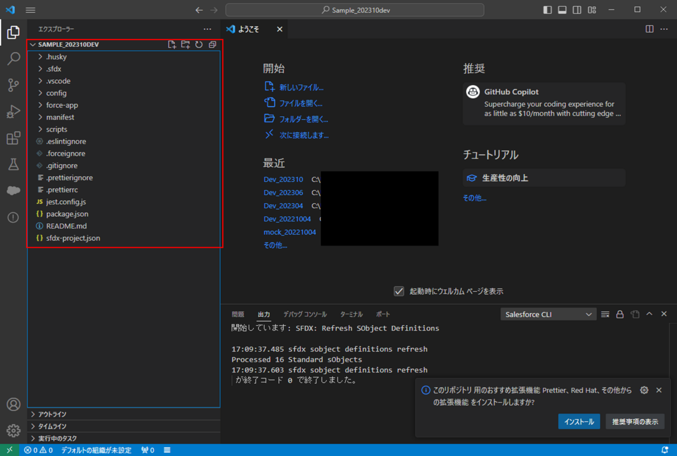
Task: Maximize the panel with the up chevron
Action: 649,314
